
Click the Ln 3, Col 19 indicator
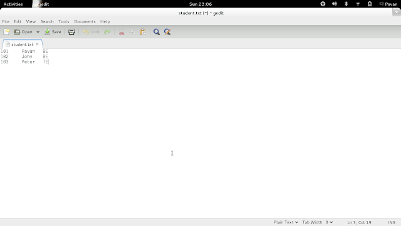point(359,222)
